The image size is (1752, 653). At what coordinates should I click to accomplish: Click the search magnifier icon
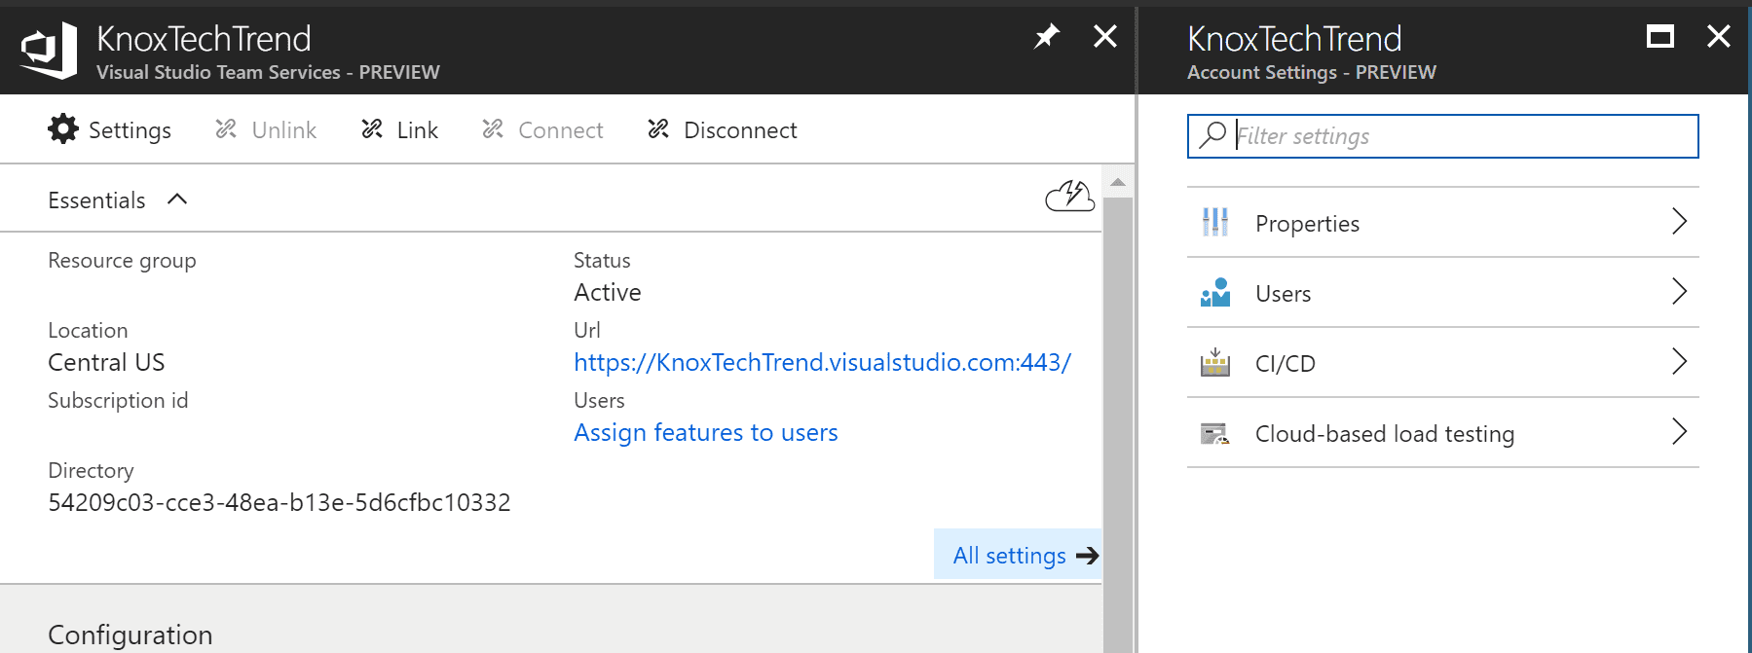pos(1212,135)
